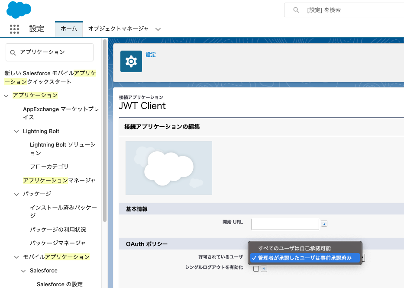This screenshot has height=288, width=404.
Task: Open the Object Manager tab dropdown chevron
Action: pyautogui.click(x=158, y=29)
